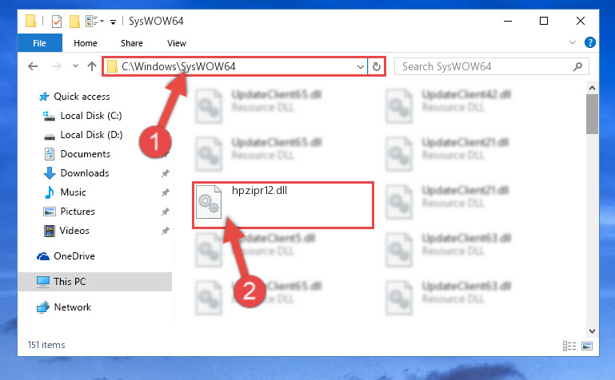
Task: Toggle pin next to Pictures
Action: [x=165, y=212]
